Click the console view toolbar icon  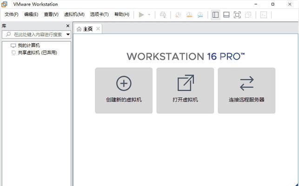[264, 15]
